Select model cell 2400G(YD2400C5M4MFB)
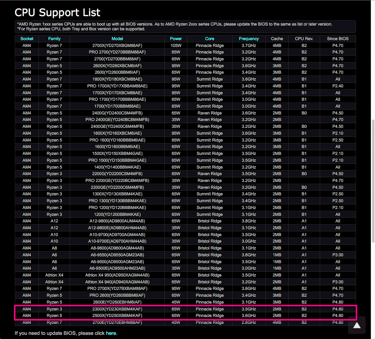 (x=117, y=113)
